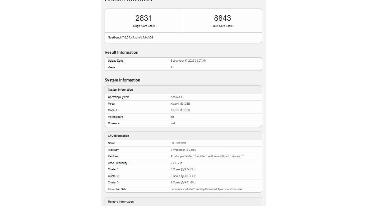Select the 3 Cores @ 4.03 GHz value
The width and height of the screenshot is (367, 206).
pyautogui.click(x=183, y=176)
